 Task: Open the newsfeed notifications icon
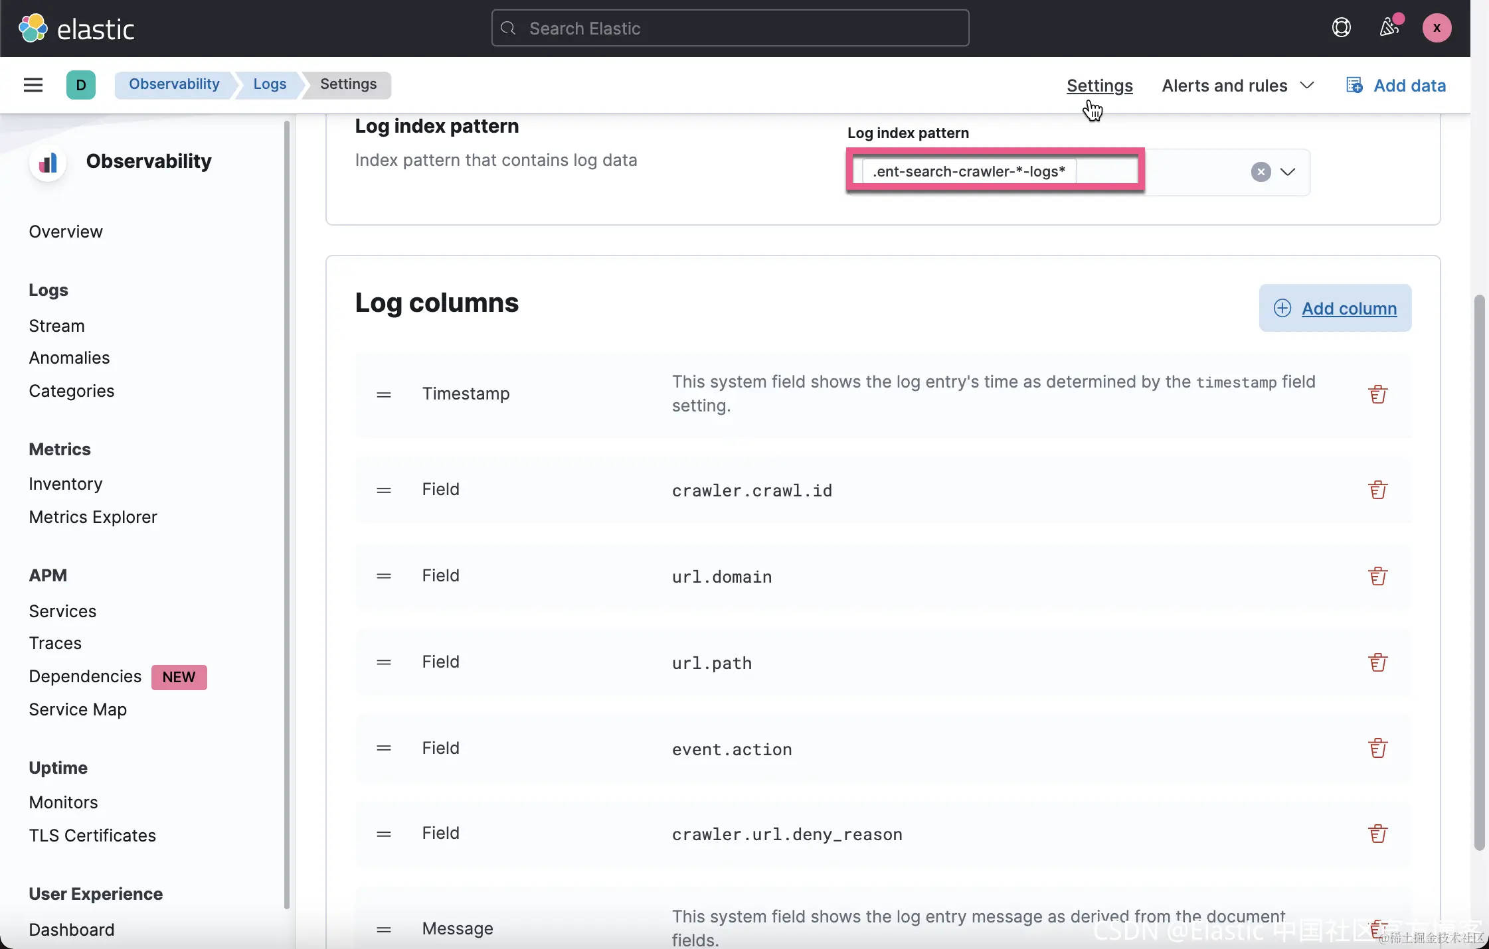[1389, 28]
